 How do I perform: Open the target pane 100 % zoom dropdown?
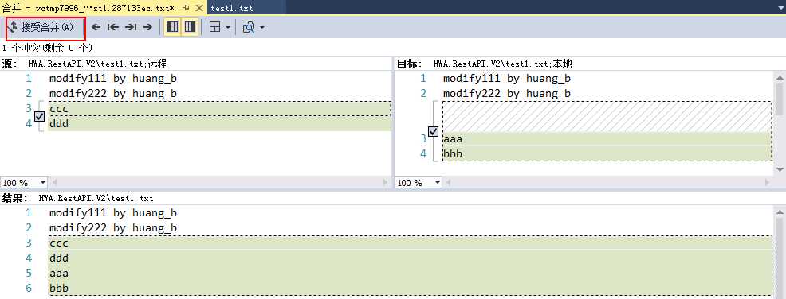(x=437, y=182)
